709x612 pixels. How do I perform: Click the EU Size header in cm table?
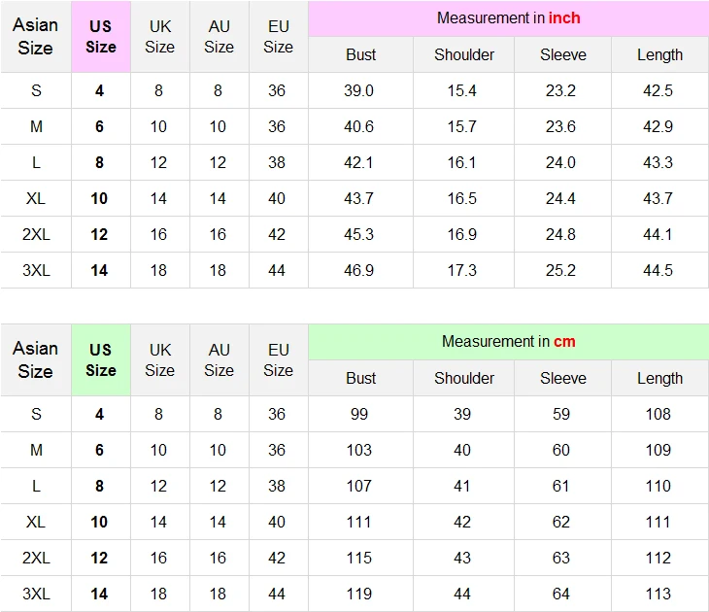pos(278,359)
